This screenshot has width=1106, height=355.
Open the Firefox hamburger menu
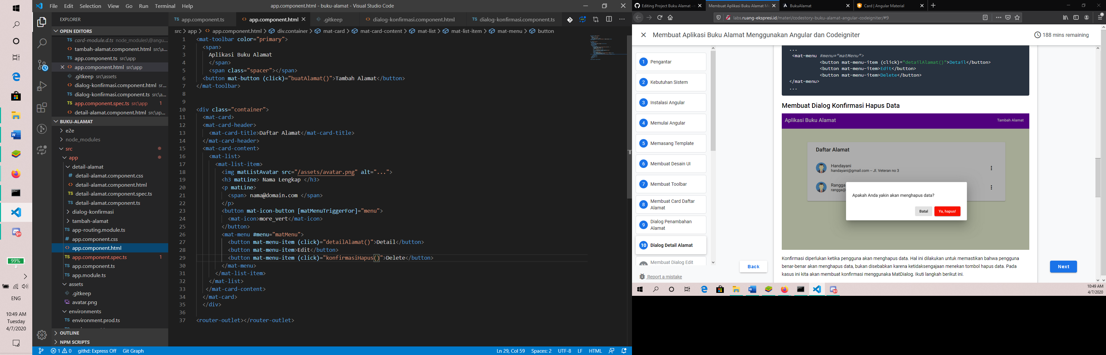click(x=1100, y=17)
